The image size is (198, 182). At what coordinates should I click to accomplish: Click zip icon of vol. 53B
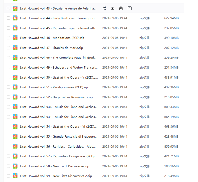pyautogui.click(x=15, y=117)
